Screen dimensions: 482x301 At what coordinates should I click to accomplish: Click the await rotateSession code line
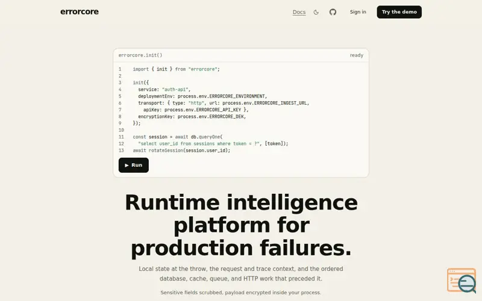181,150
